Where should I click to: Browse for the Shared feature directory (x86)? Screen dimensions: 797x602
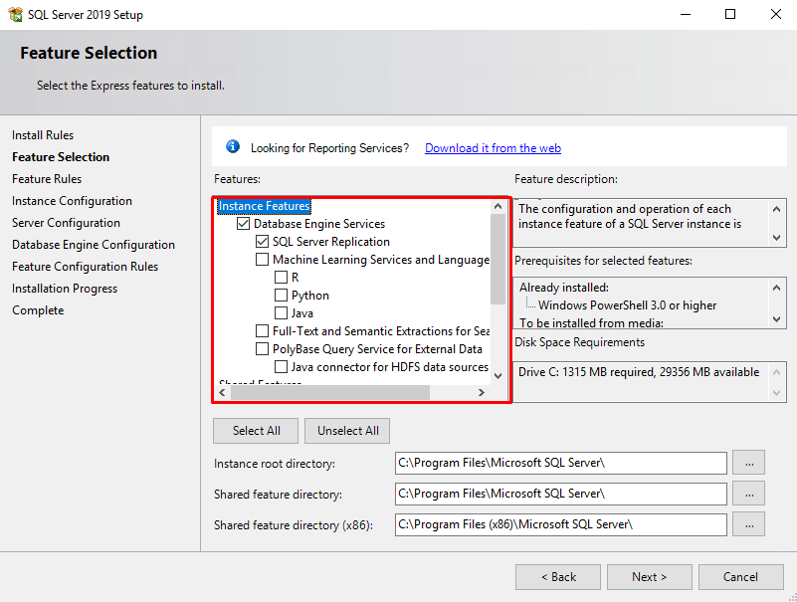coord(748,524)
